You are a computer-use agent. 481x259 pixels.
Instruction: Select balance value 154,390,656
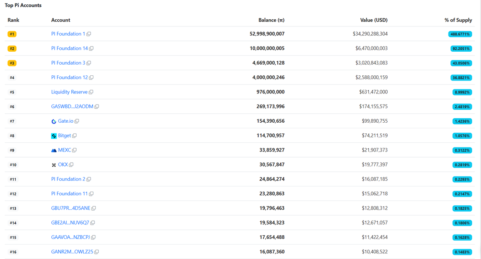click(271, 121)
